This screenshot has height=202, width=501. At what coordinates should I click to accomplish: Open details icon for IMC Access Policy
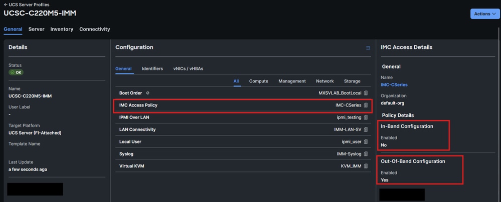click(x=366, y=105)
